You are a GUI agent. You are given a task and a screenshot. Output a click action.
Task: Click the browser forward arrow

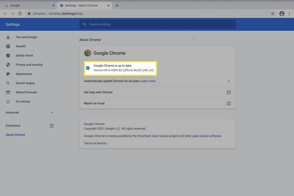(13, 14)
